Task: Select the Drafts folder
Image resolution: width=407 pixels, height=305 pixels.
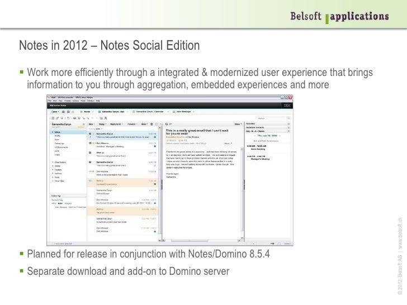Action: coord(58,136)
